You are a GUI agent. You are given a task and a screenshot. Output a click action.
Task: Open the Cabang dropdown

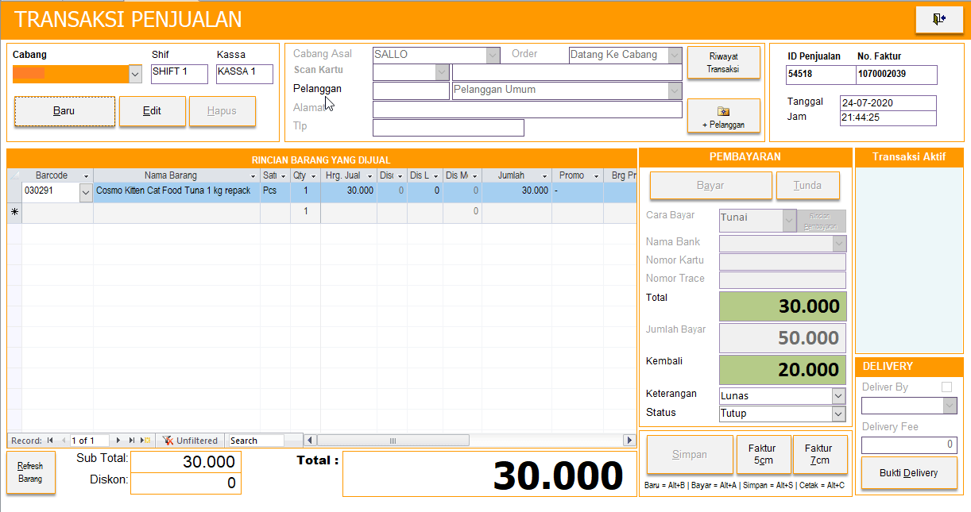pos(134,74)
